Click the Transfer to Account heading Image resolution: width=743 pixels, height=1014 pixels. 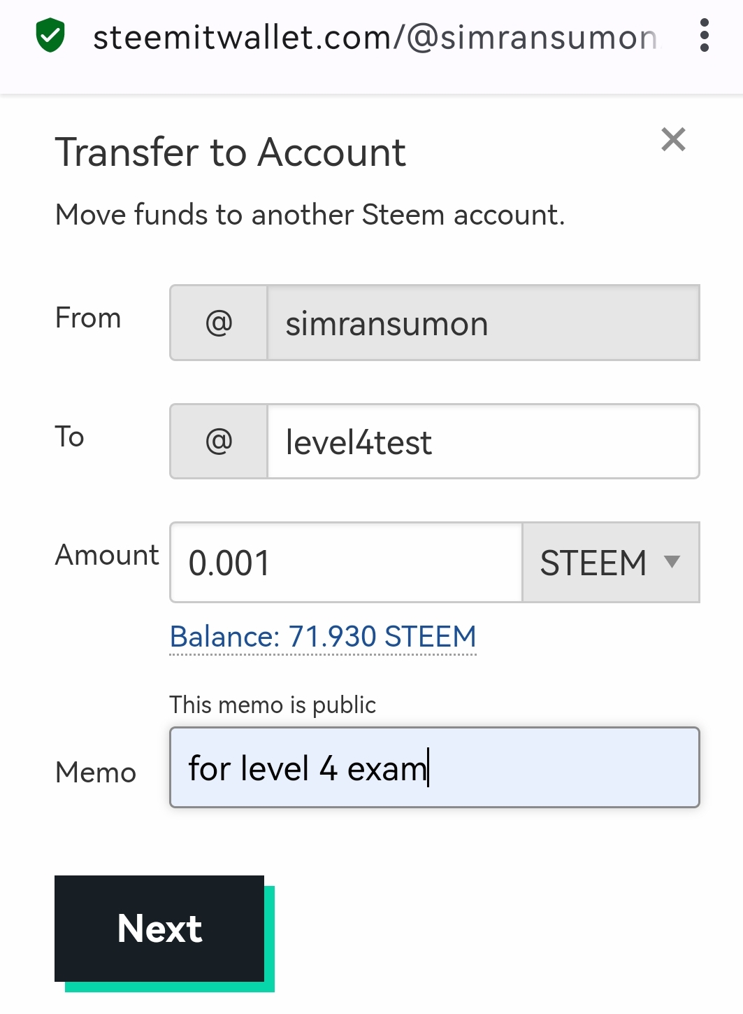231,153
